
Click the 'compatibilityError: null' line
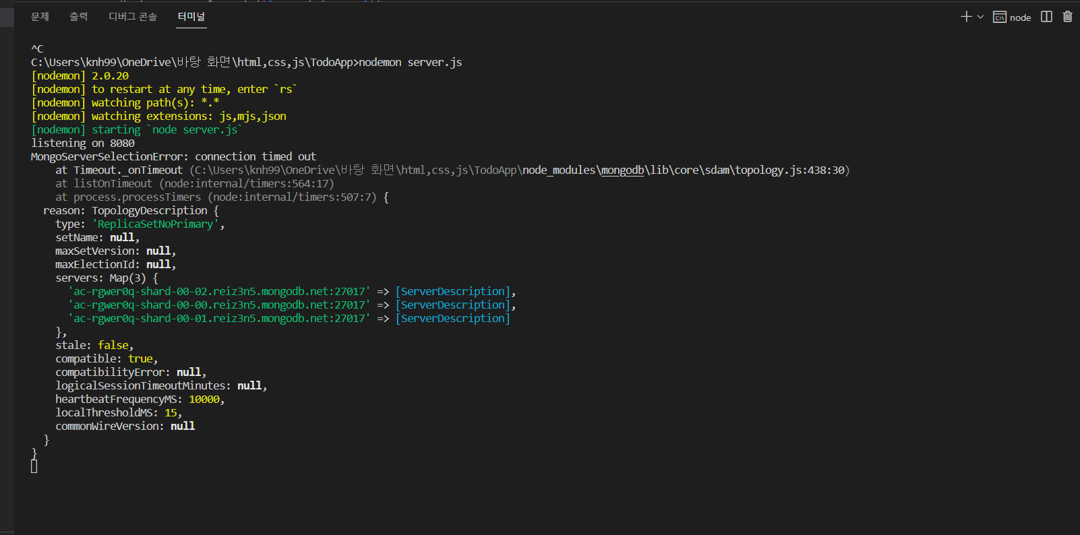pyautogui.click(x=131, y=372)
